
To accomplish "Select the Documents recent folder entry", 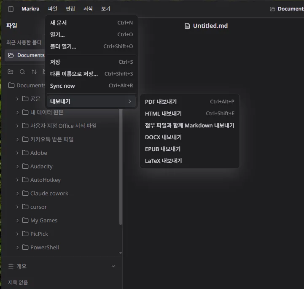I will pos(25,55).
